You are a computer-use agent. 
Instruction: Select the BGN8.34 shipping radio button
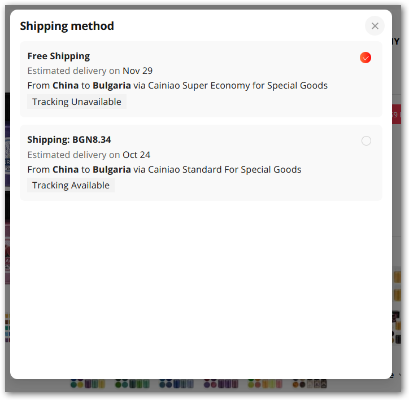[366, 141]
